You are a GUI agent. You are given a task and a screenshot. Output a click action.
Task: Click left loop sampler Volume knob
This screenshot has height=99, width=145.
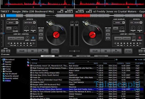click(15, 28)
